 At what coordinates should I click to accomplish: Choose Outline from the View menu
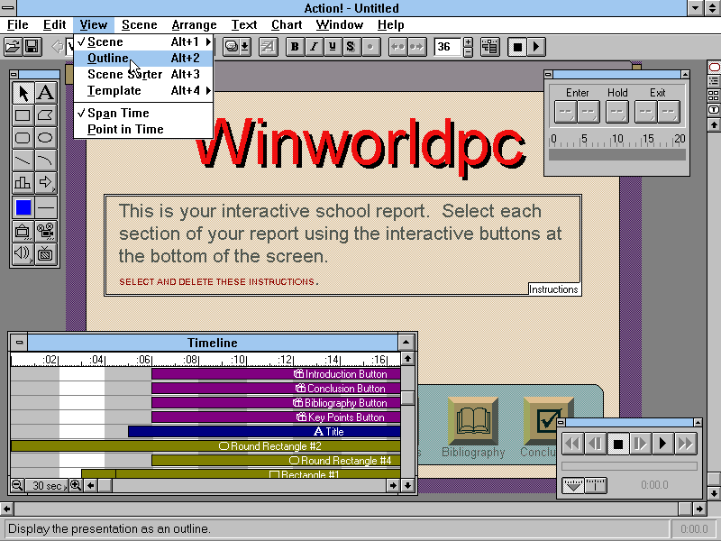coord(143,59)
